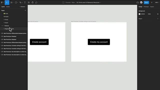Screen dimensions: 160x90
Task: Click the '!Course - New' project breadcrumb
Action: 70,2
